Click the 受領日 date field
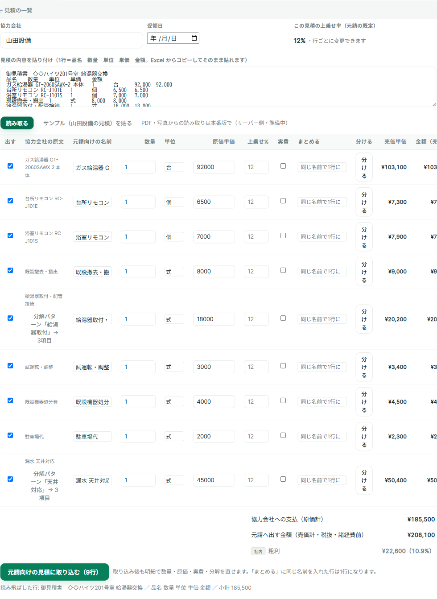 tap(173, 38)
